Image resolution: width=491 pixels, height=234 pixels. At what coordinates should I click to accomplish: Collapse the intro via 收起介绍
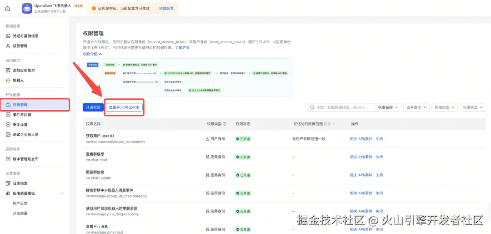point(92,54)
